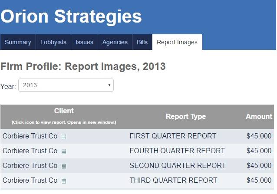This screenshot has width=277, height=194.
Task: Click the $45,000 amount in first row
Action: (259, 136)
